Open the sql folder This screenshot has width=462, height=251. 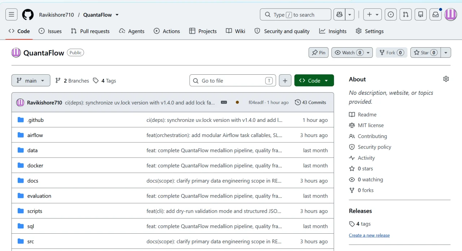tap(31, 226)
